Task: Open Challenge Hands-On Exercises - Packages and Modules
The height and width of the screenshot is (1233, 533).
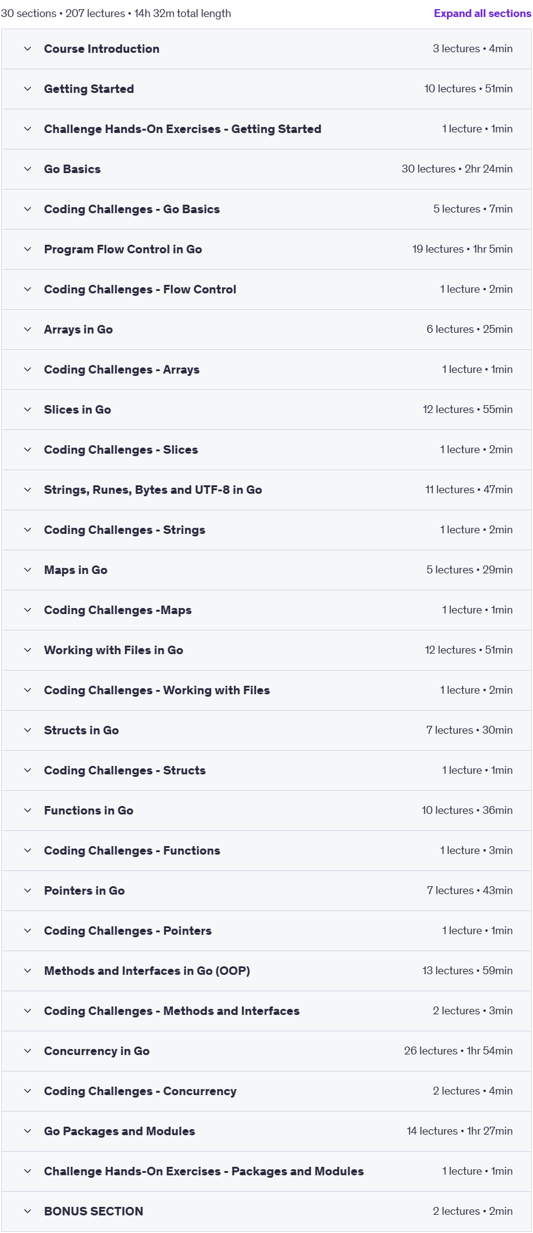Action: (x=266, y=1171)
